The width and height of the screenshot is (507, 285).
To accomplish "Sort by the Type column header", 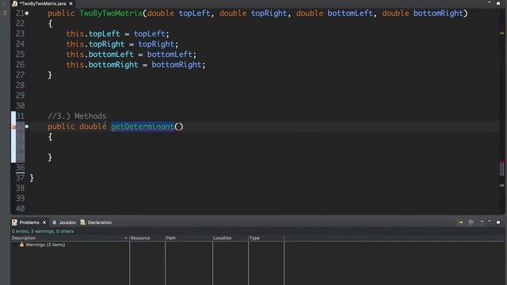I will click(x=266, y=237).
